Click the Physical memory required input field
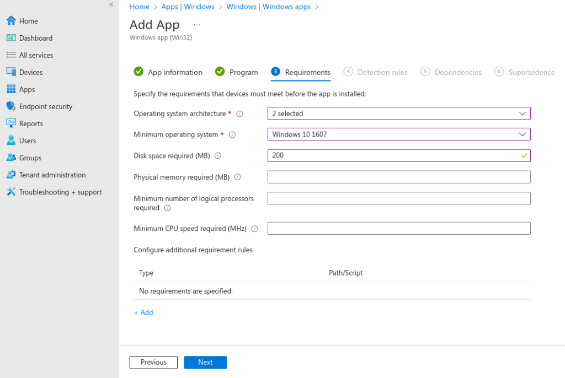Image resolution: width=565 pixels, height=378 pixels. click(x=399, y=177)
